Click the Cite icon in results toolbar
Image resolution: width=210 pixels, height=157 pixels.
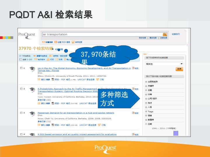(x=57, y=59)
